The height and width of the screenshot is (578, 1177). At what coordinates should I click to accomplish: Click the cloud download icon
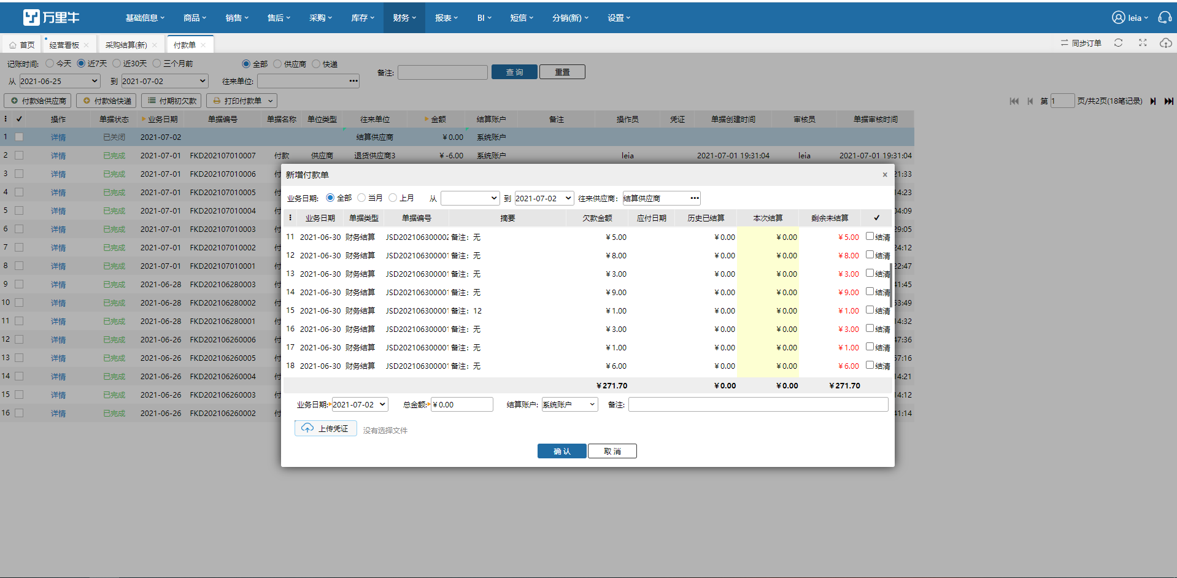(1165, 43)
